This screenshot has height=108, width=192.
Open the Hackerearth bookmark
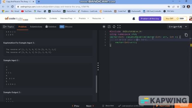[134, 11]
